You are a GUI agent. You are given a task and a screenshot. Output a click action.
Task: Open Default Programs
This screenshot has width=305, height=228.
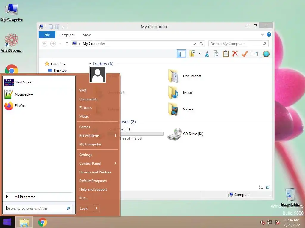93,181
